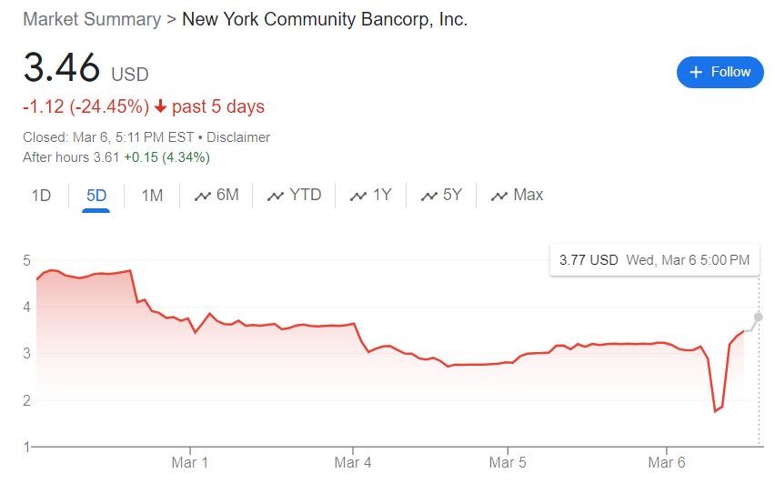Click the Mar 4 date axis label

click(x=352, y=462)
